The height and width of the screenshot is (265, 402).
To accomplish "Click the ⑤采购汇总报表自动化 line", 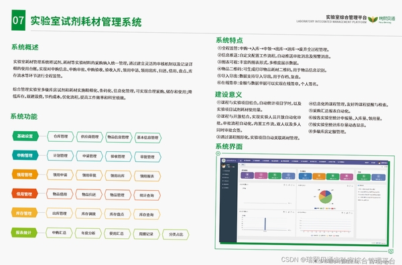I will coord(330,111).
